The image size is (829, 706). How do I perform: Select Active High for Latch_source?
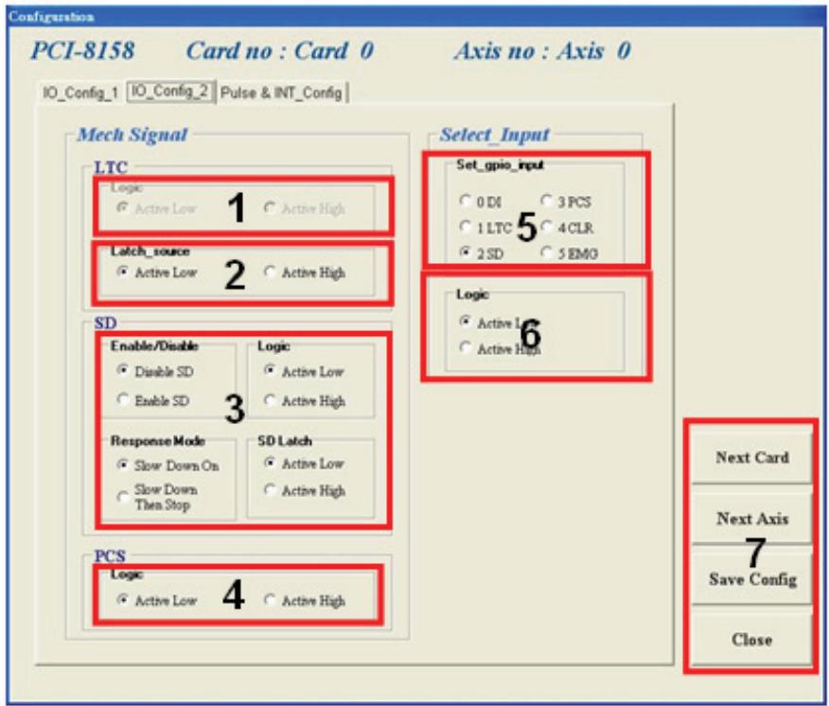click(305, 273)
